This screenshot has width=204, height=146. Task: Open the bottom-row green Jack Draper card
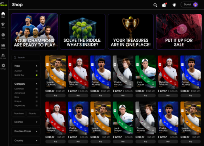(x=123, y=118)
